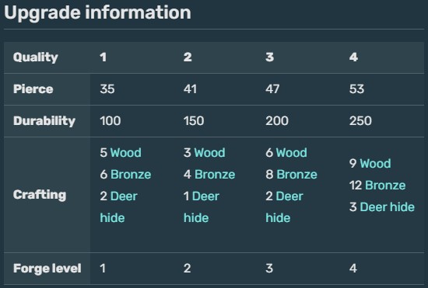
Task: Open the Bronze link under Quality 2
Action: (215, 174)
